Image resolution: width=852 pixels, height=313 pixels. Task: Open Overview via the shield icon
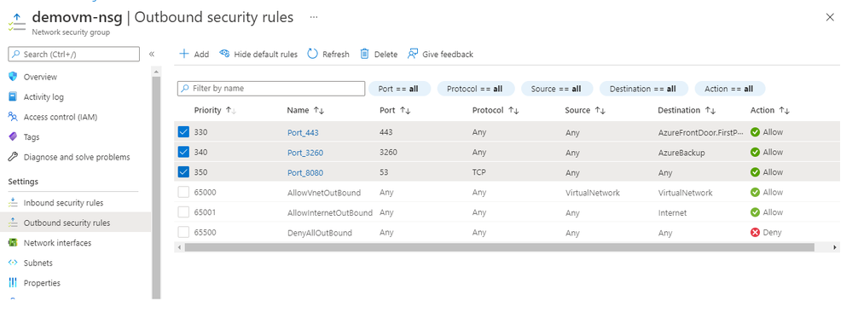[x=13, y=77]
